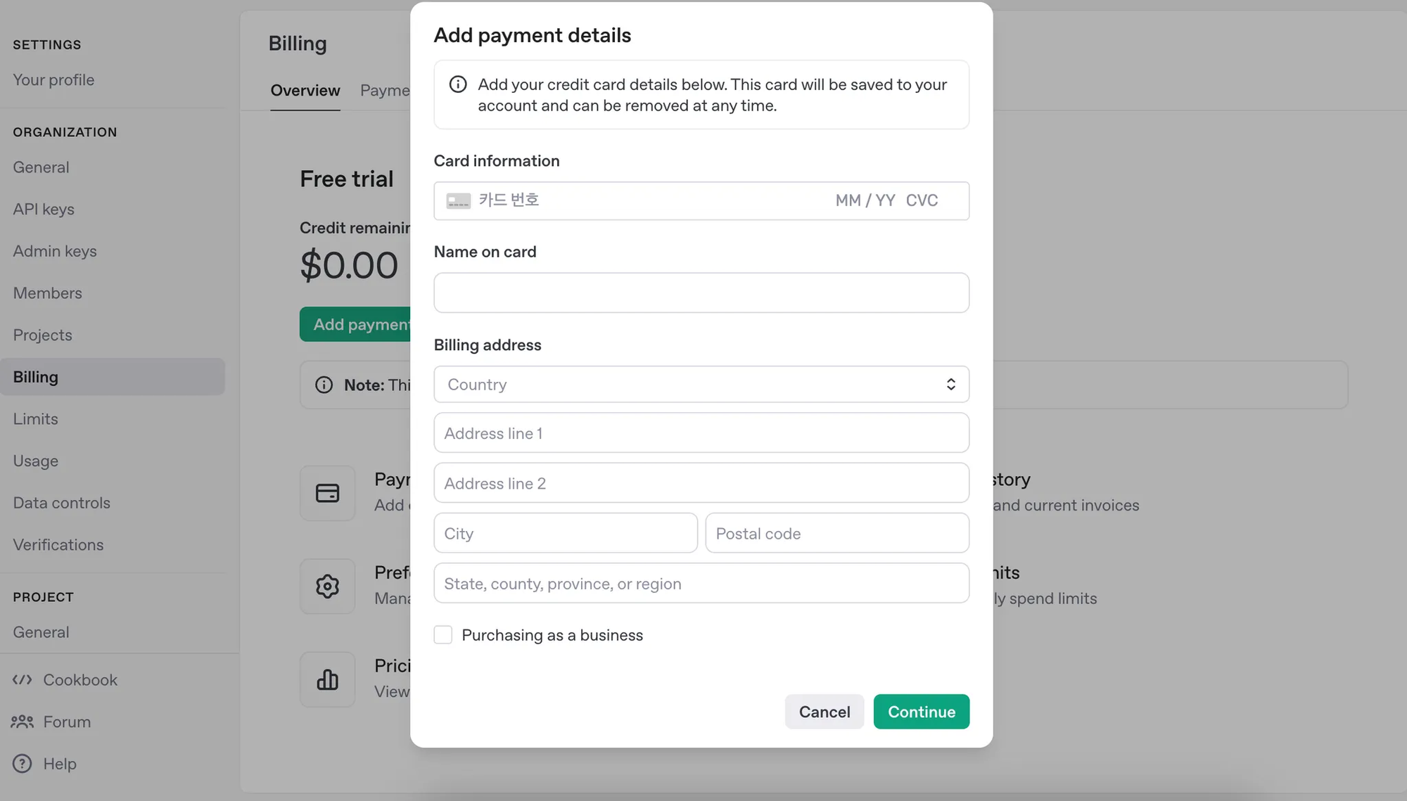Open the Forum people icon
The height and width of the screenshot is (801, 1407).
(23, 722)
